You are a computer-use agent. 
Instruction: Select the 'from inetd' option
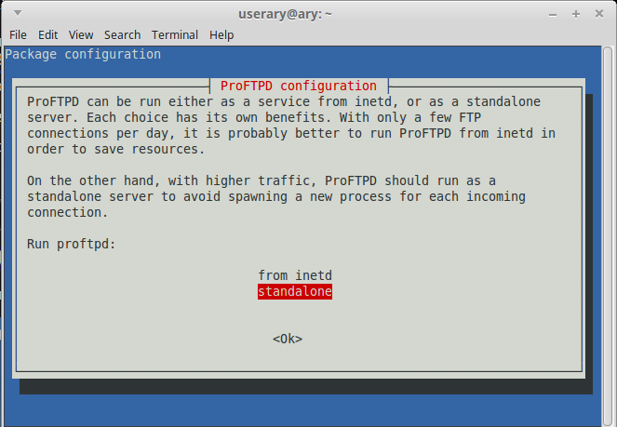295,275
